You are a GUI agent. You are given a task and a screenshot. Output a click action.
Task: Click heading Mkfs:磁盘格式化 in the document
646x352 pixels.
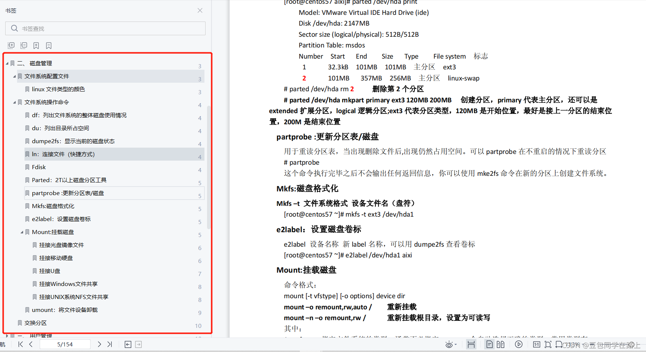coord(307,188)
